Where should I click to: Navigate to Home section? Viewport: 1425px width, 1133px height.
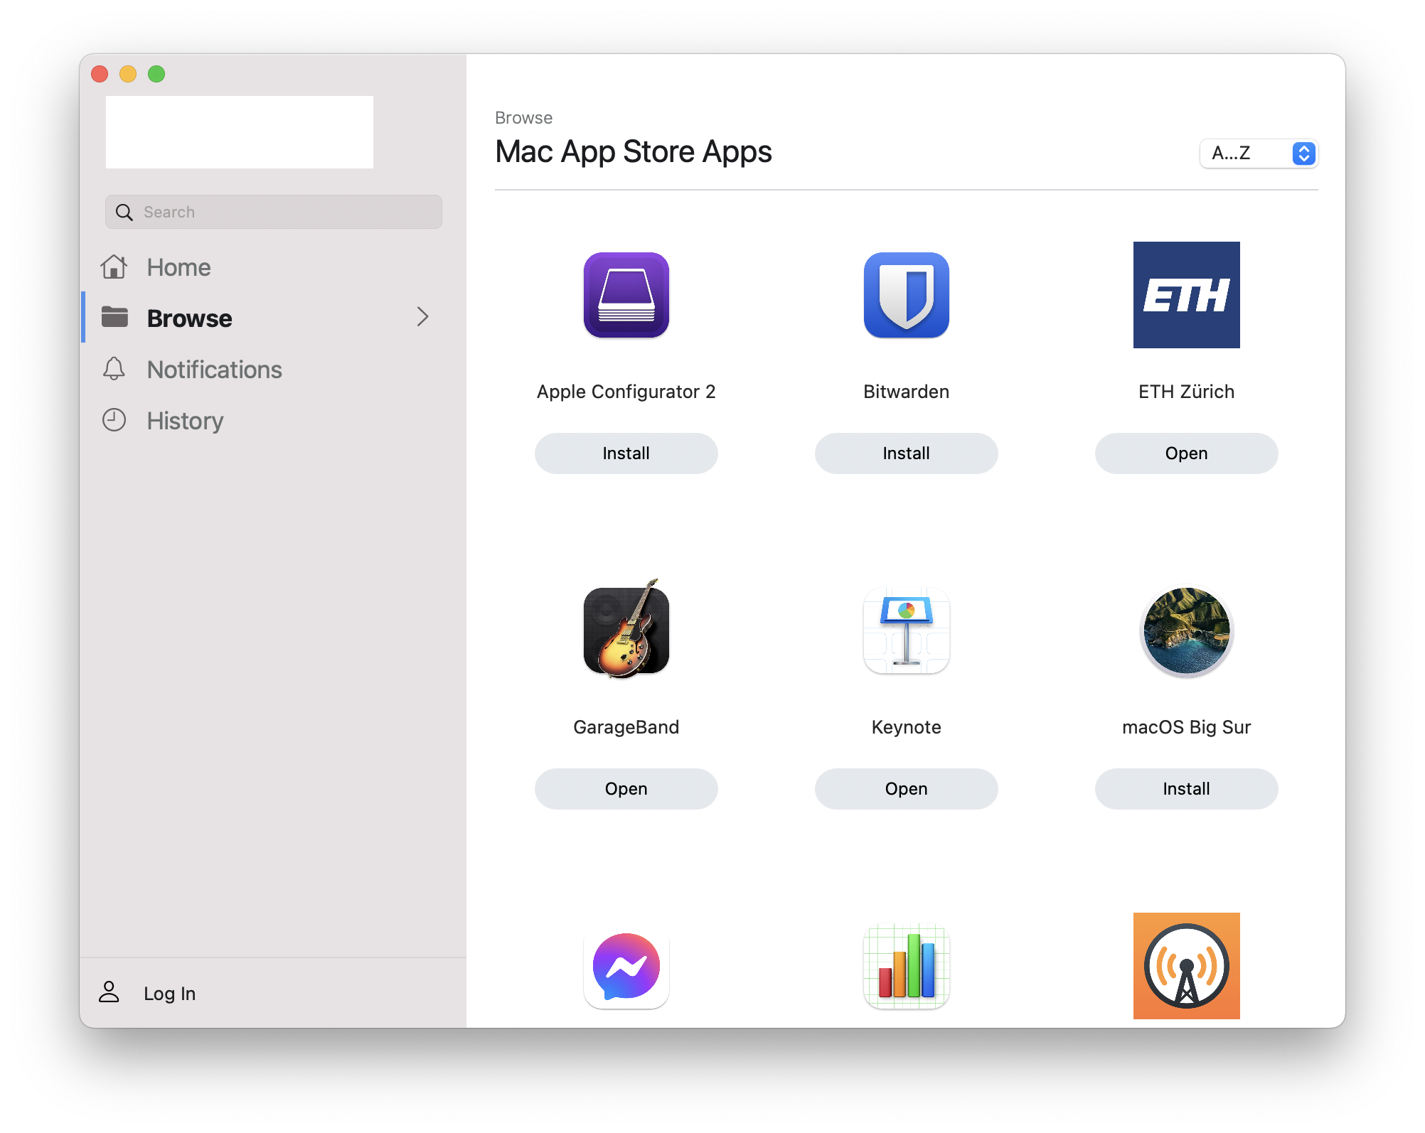(177, 264)
